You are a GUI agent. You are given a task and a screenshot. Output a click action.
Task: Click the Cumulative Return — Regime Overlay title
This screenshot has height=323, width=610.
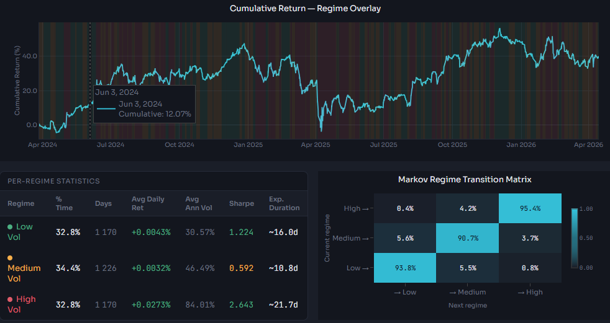(305, 8)
